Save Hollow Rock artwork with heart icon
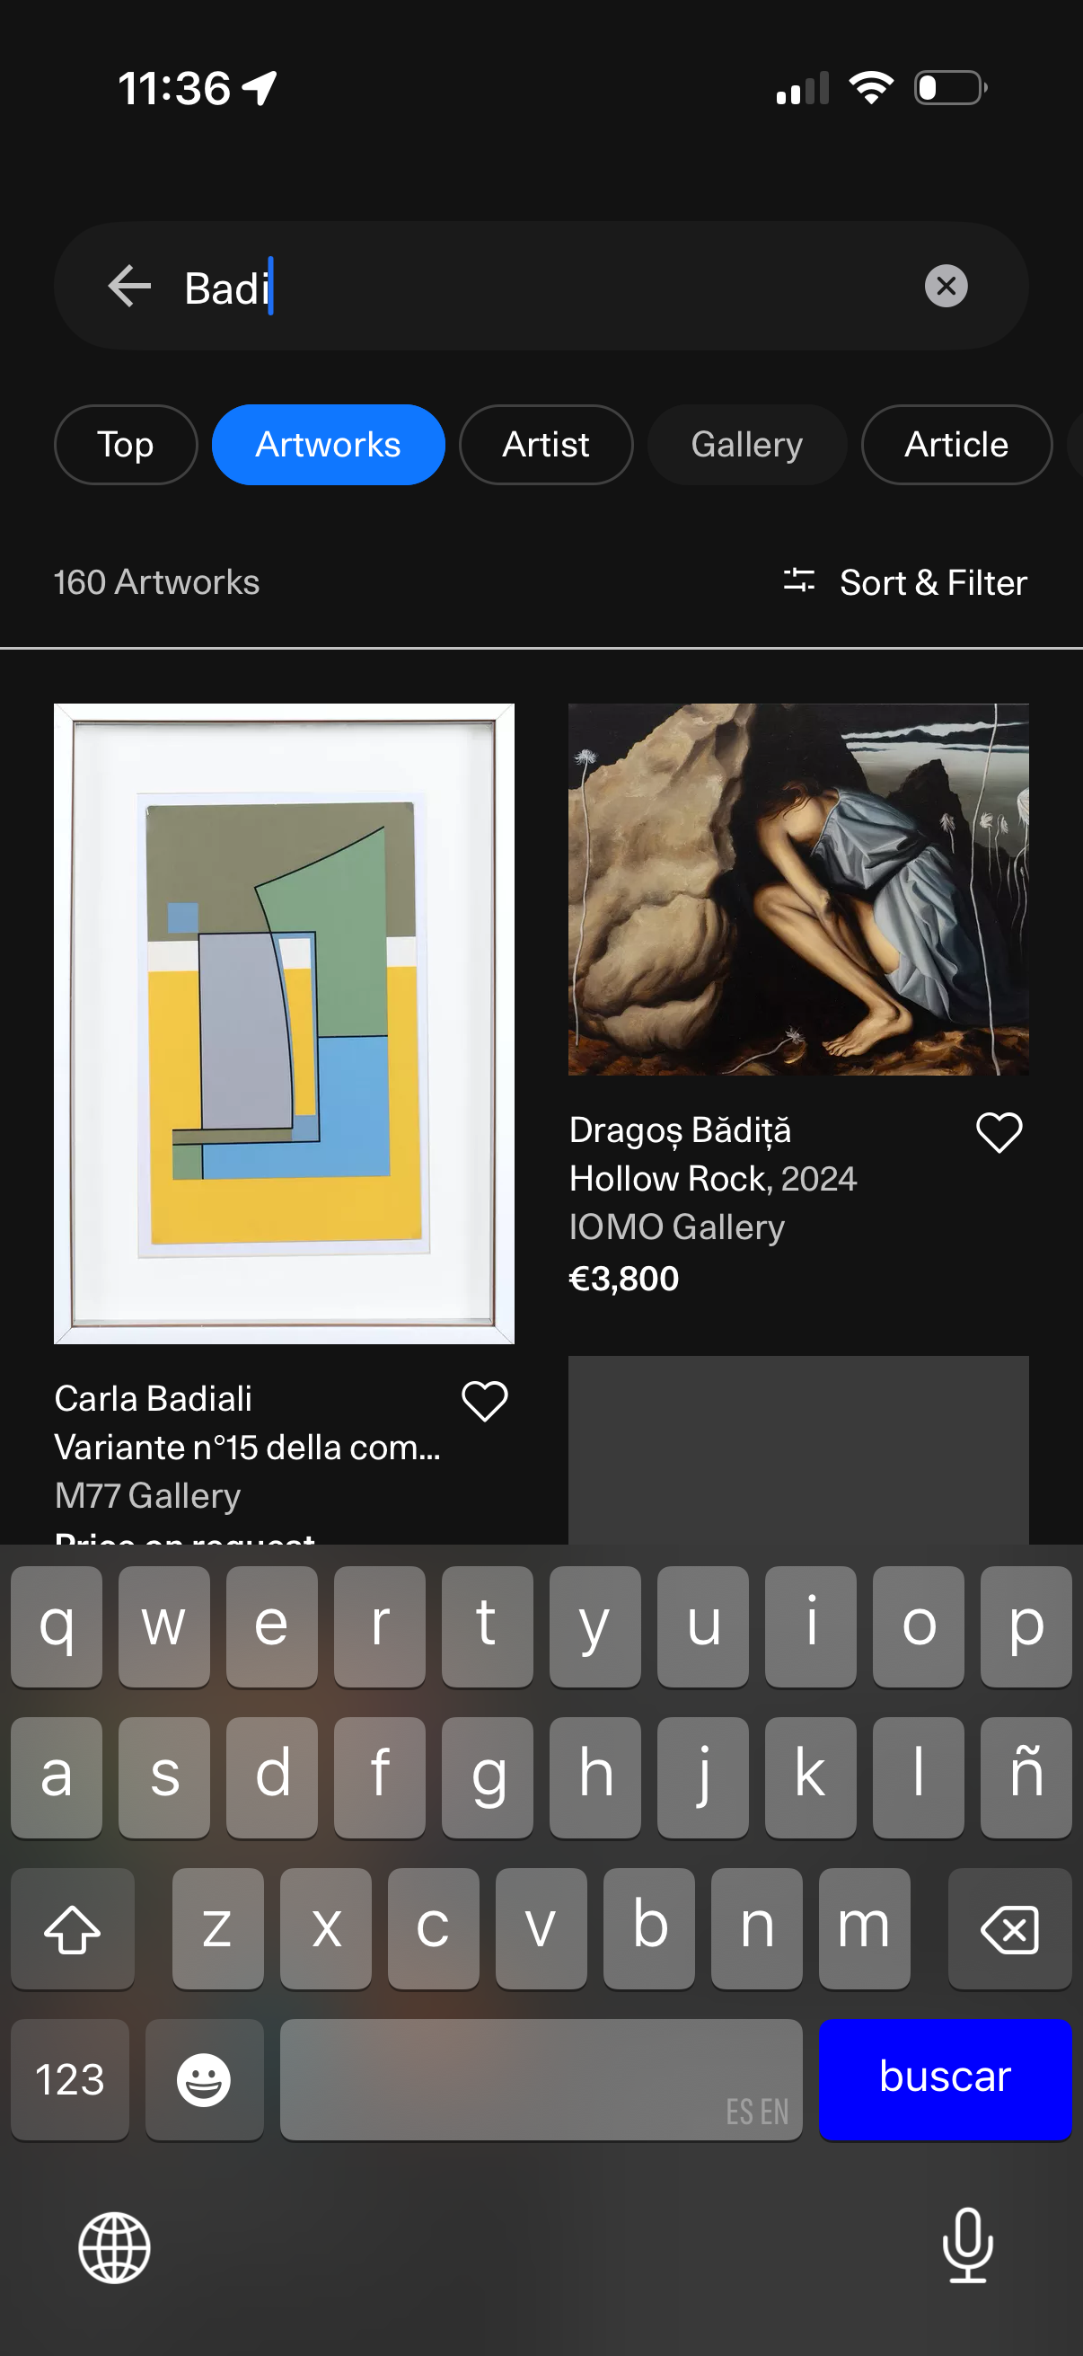The image size is (1083, 2356). [x=998, y=1132]
